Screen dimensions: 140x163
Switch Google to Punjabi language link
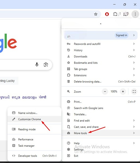[42, 97]
